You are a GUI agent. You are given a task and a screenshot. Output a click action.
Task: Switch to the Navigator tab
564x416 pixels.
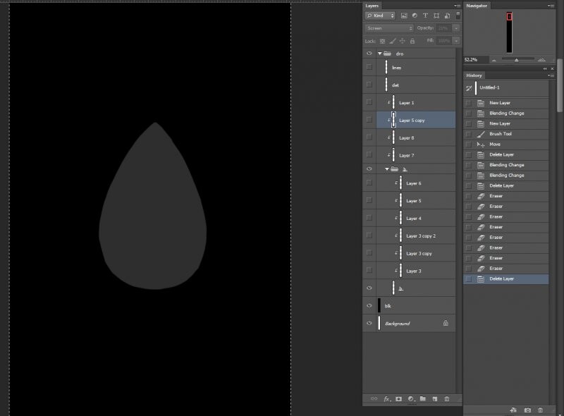[478, 5]
